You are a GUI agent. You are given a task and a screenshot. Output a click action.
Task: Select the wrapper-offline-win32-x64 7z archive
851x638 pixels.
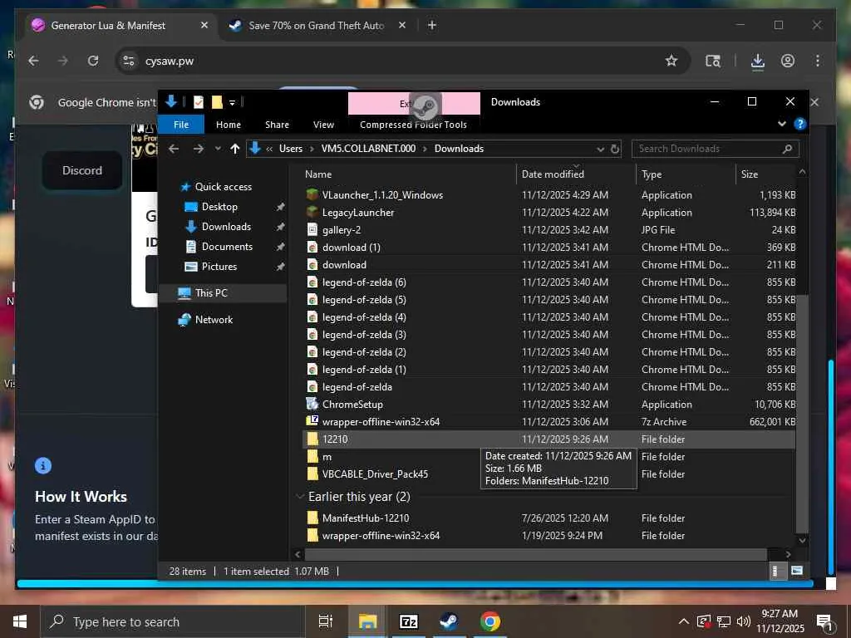(x=381, y=421)
